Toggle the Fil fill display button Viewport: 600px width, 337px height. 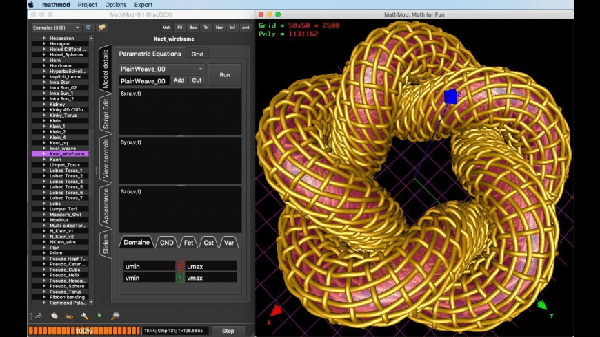[180, 28]
